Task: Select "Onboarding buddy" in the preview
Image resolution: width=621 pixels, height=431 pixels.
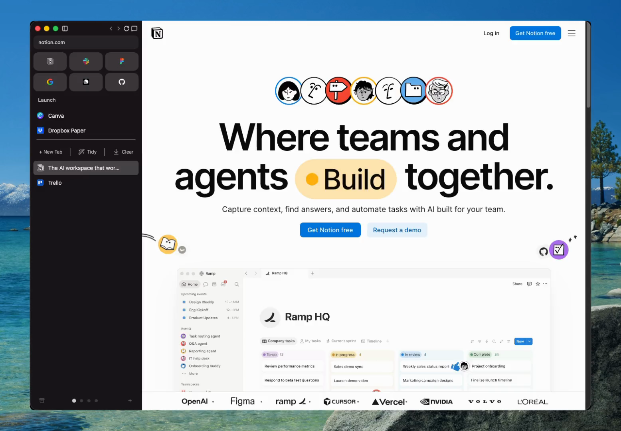Action: 201,366
